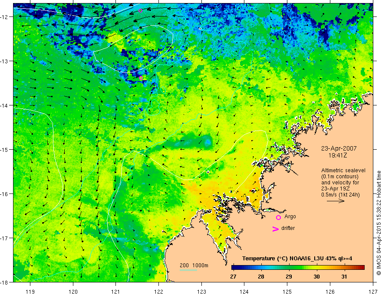Click the cyan 200m isobath legend line
The width and height of the screenshot is (382, 295).
coord(188,270)
